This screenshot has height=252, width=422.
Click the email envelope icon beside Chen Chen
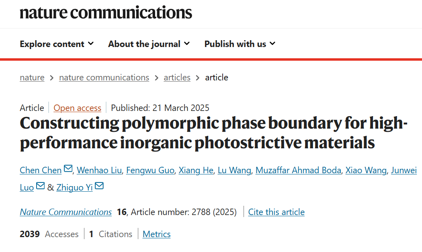pos(68,168)
